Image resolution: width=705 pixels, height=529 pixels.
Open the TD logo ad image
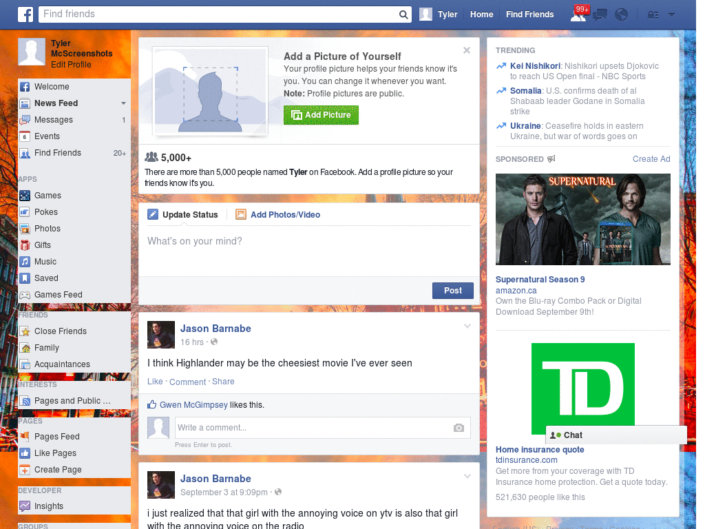(582, 389)
